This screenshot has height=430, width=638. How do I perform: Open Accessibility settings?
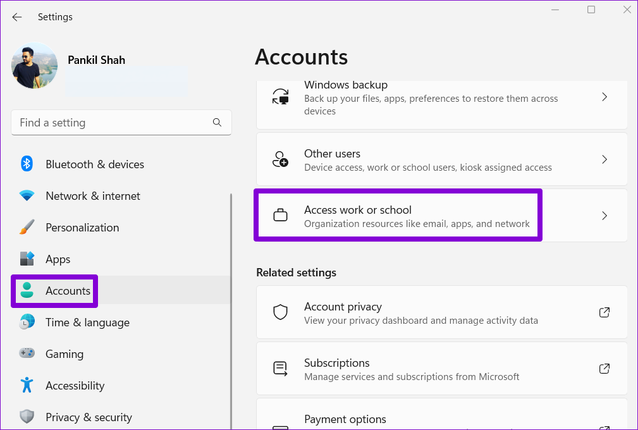(121, 386)
